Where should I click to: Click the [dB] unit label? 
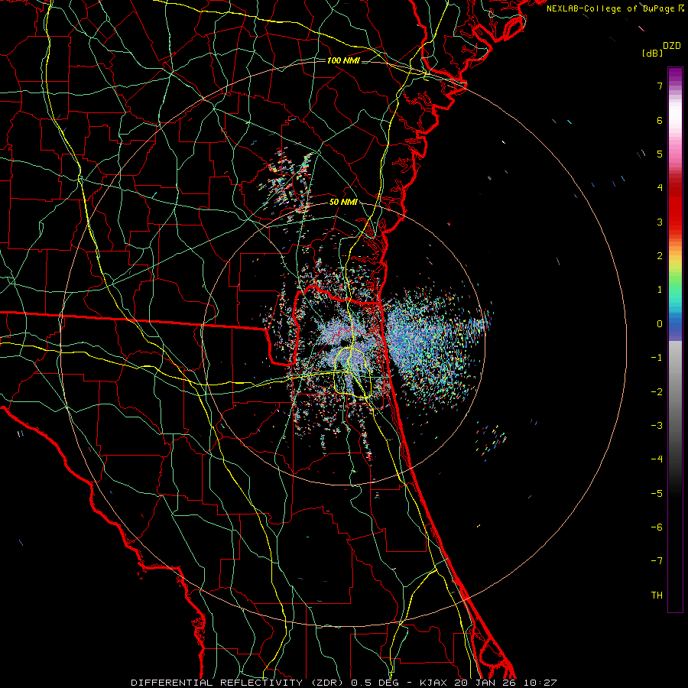point(652,53)
